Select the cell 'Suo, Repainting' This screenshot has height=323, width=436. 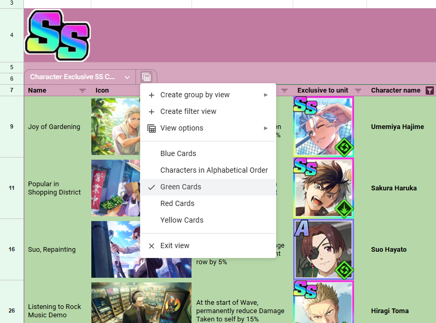(58, 250)
